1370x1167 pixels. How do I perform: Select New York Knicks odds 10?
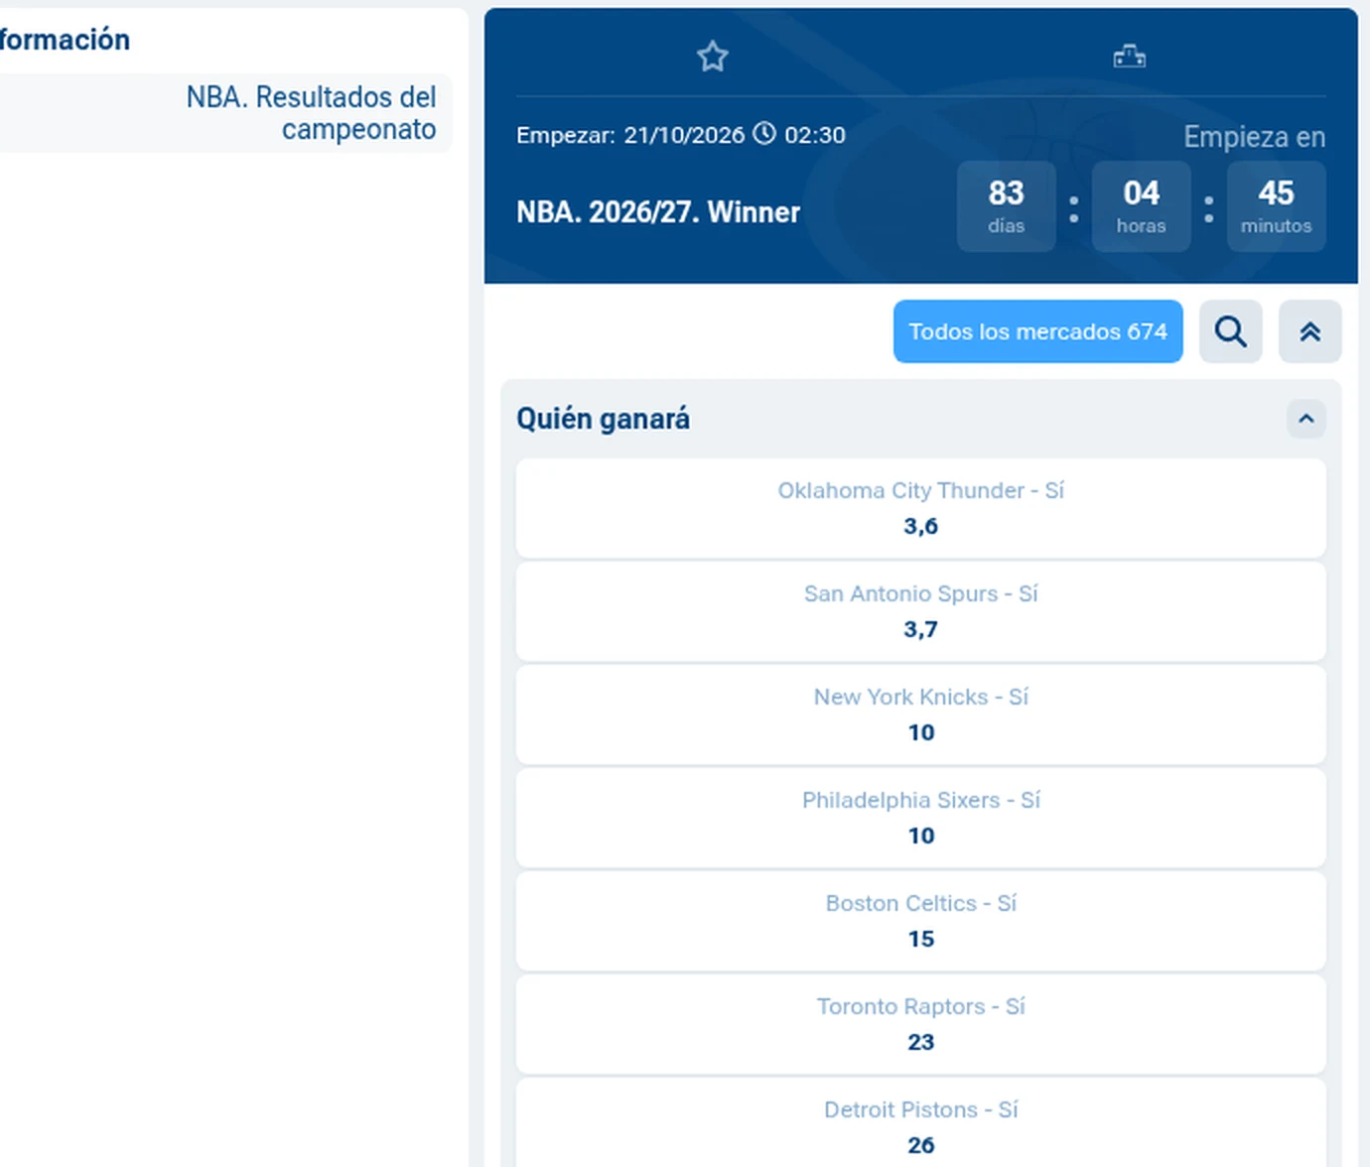pyautogui.click(x=920, y=714)
